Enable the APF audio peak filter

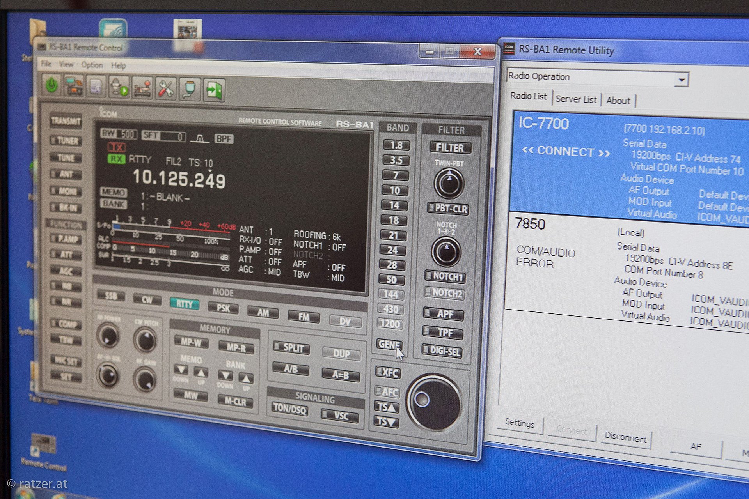(x=443, y=314)
